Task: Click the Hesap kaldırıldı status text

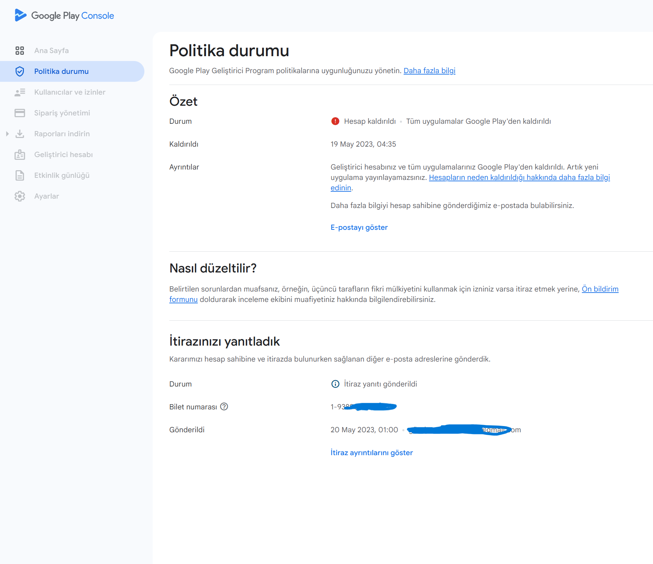Action: (x=370, y=121)
